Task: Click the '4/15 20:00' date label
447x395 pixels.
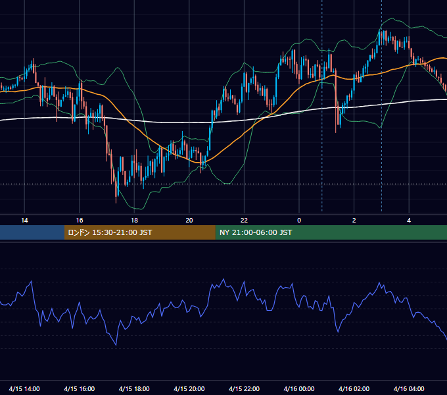Action: point(189,388)
